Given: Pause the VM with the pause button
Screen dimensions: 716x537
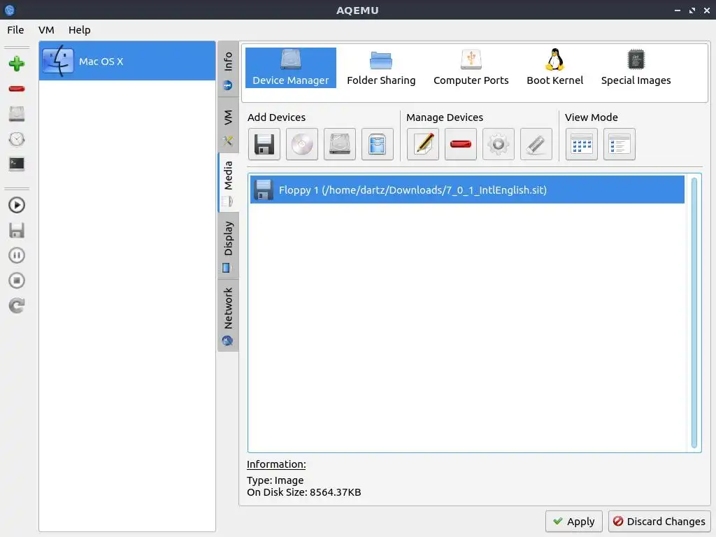Looking at the screenshot, I should coord(17,255).
